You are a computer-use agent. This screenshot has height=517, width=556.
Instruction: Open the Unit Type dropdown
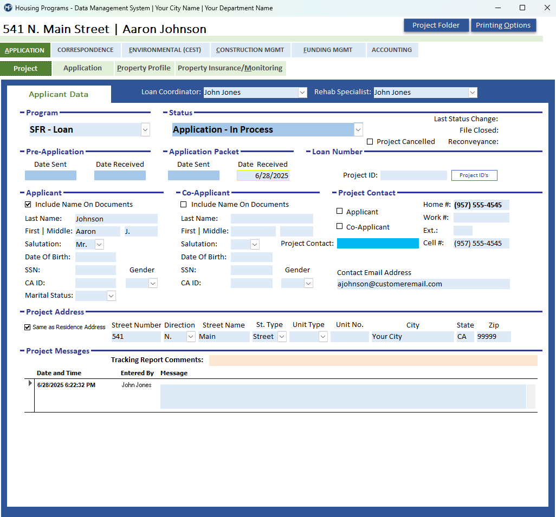(x=323, y=337)
